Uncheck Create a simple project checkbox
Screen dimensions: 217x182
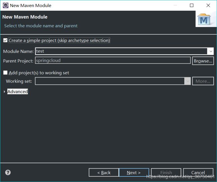[x=5, y=40]
